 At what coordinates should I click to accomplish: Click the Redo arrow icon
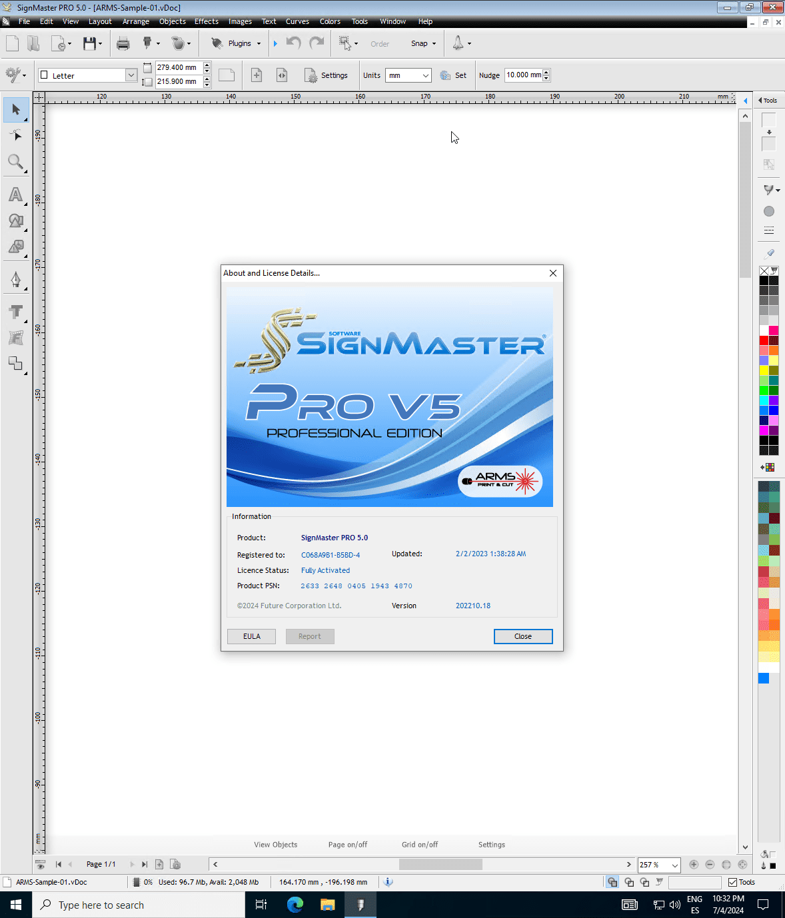tap(317, 43)
